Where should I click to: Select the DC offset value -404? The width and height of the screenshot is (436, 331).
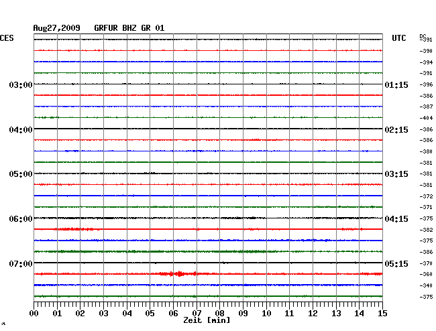(x=426, y=118)
